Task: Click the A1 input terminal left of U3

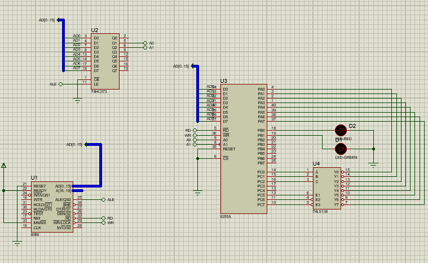Action: [195, 144]
